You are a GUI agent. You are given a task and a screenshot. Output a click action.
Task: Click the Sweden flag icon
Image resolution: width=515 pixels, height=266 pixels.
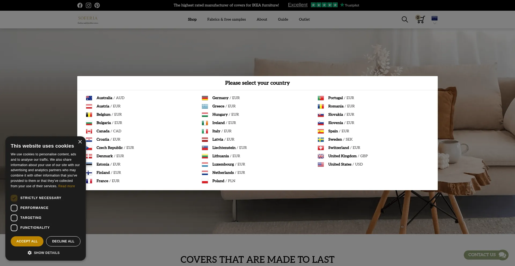(321, 140)
